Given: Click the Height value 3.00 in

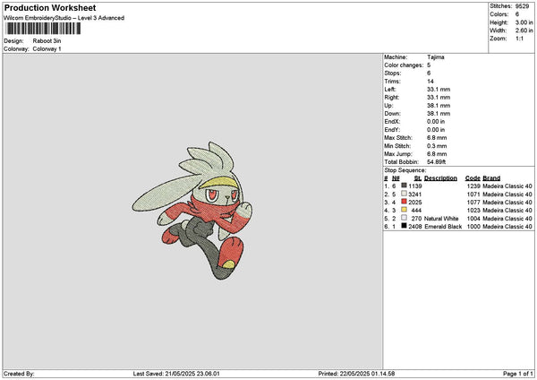Looking at the screenshot, I should [524, 22].
